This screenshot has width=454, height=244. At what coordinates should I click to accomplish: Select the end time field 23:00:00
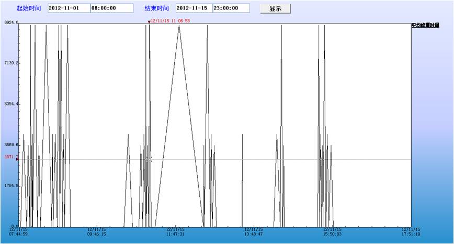click(x=231, y=8)
